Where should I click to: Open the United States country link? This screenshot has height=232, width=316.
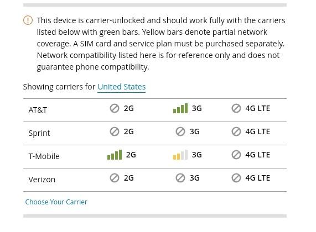point(122,87)
